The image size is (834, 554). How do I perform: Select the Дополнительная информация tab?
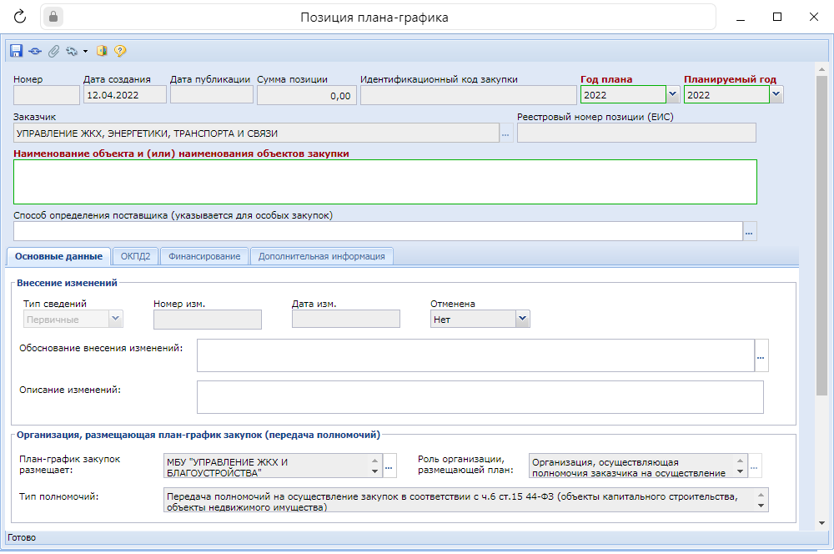click(321, 256)
